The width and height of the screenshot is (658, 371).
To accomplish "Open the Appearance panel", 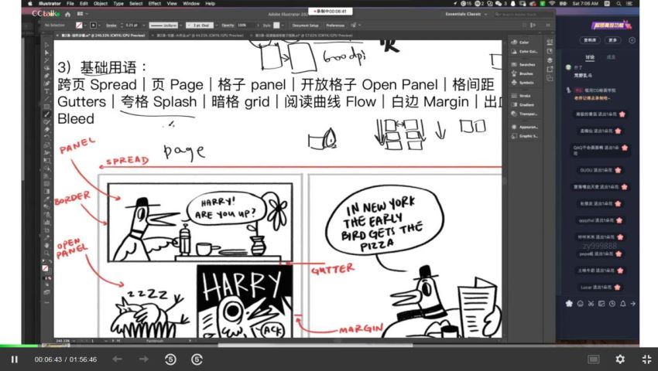I will pyautogui.click(x=524, y=127).
